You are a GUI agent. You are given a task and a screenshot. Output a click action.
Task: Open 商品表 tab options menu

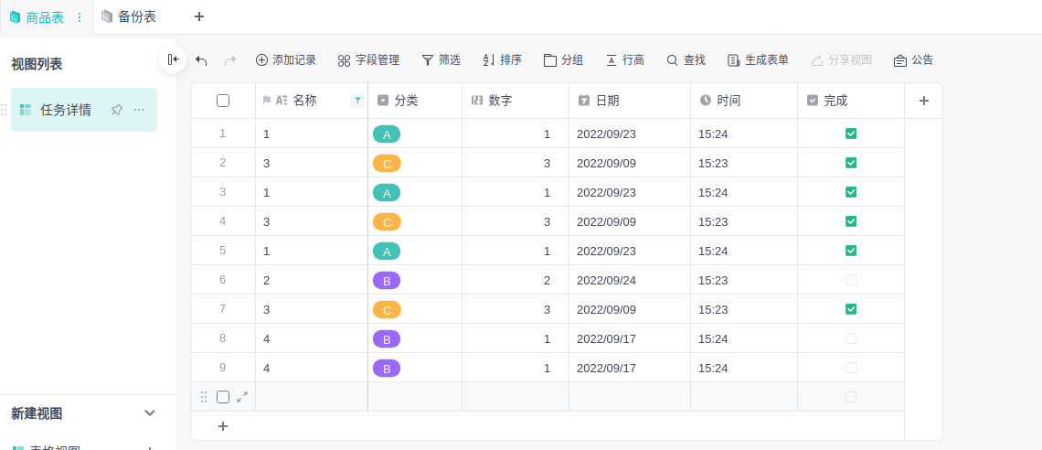(x=80, y=17)
